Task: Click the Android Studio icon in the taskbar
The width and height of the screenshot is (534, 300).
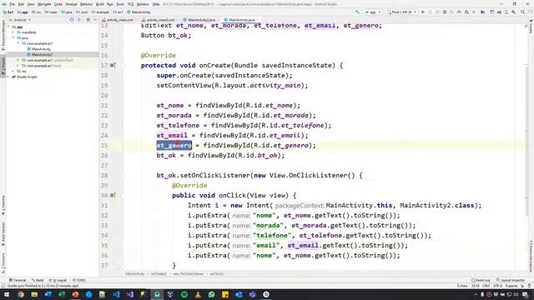Action: coord(157,294)
